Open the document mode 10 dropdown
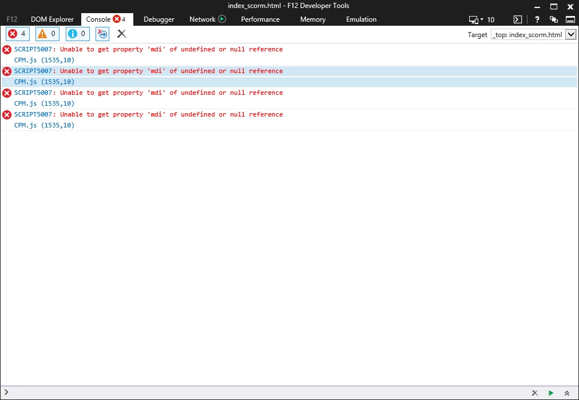The height and width of the screenshot is (400, 579). tap(482, 19)
